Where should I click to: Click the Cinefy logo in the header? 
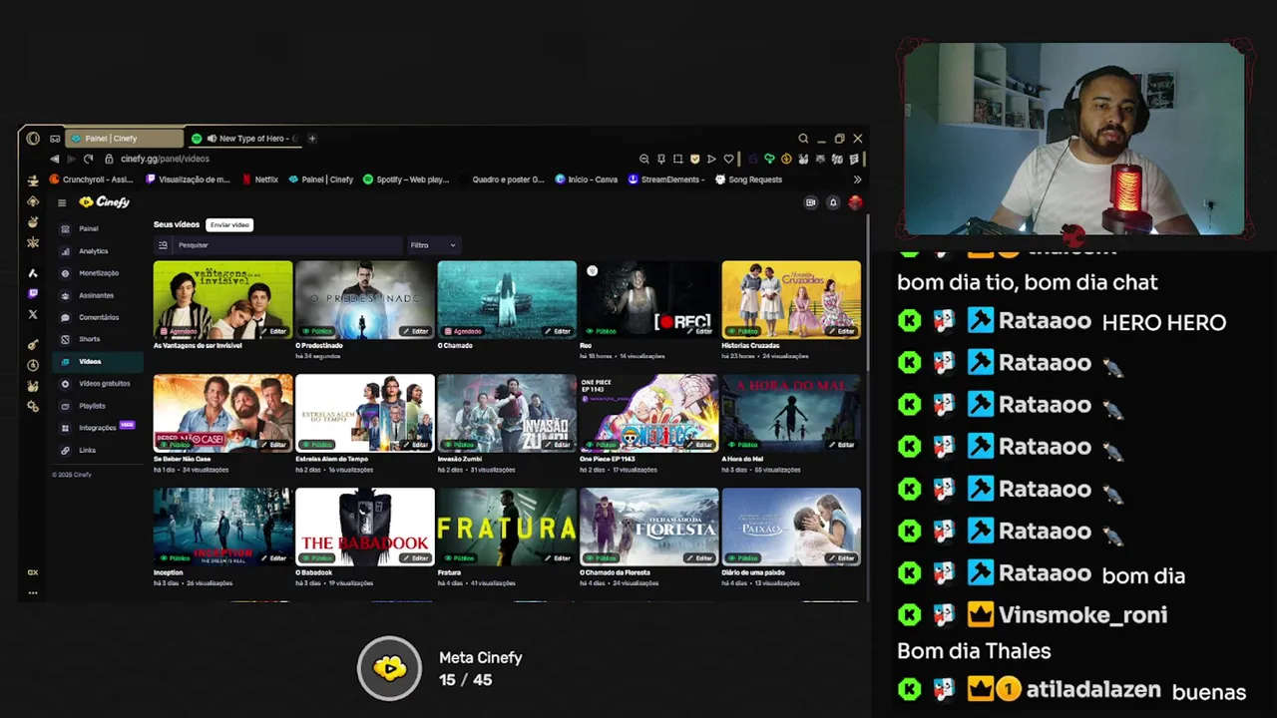105,202
